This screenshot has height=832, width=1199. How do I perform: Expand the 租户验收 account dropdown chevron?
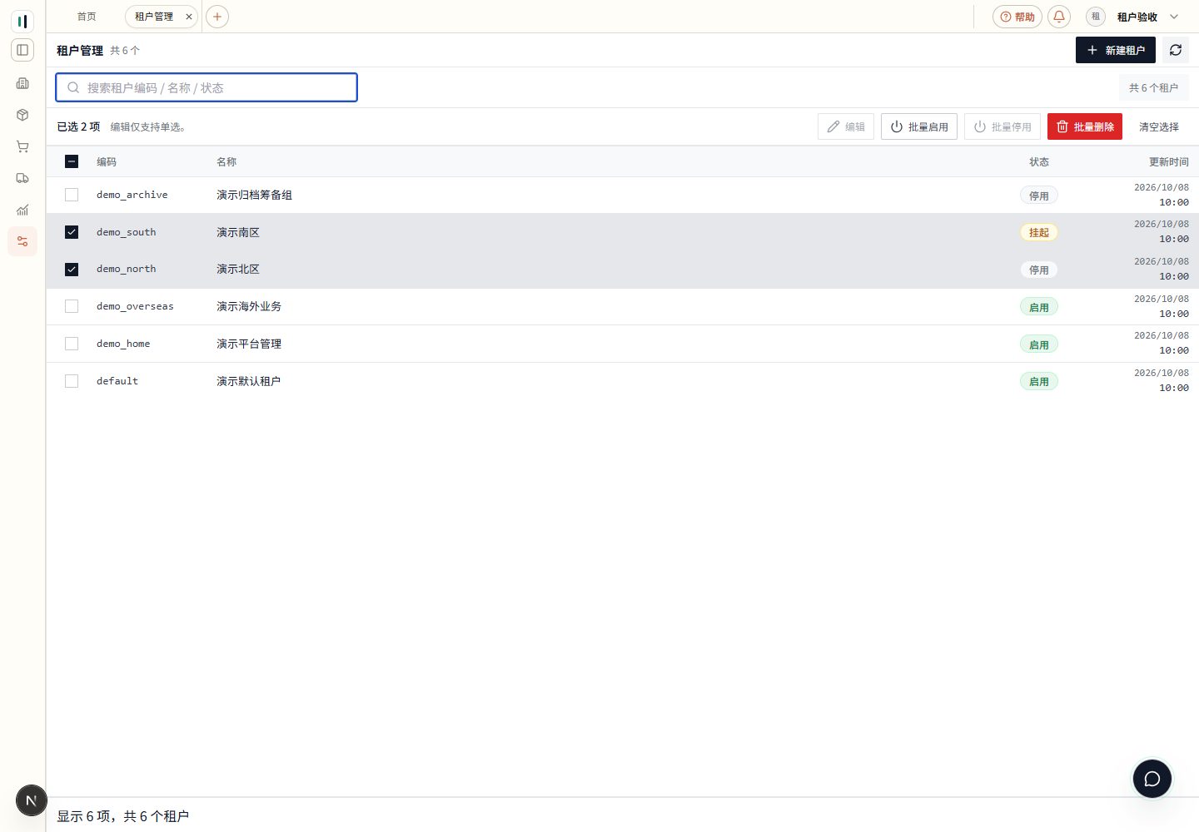tap(1174, 17)
